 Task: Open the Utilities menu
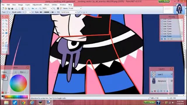[54, 5]
